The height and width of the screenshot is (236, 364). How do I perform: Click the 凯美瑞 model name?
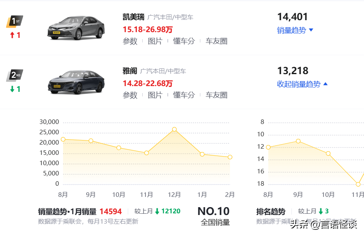point(134,17)
